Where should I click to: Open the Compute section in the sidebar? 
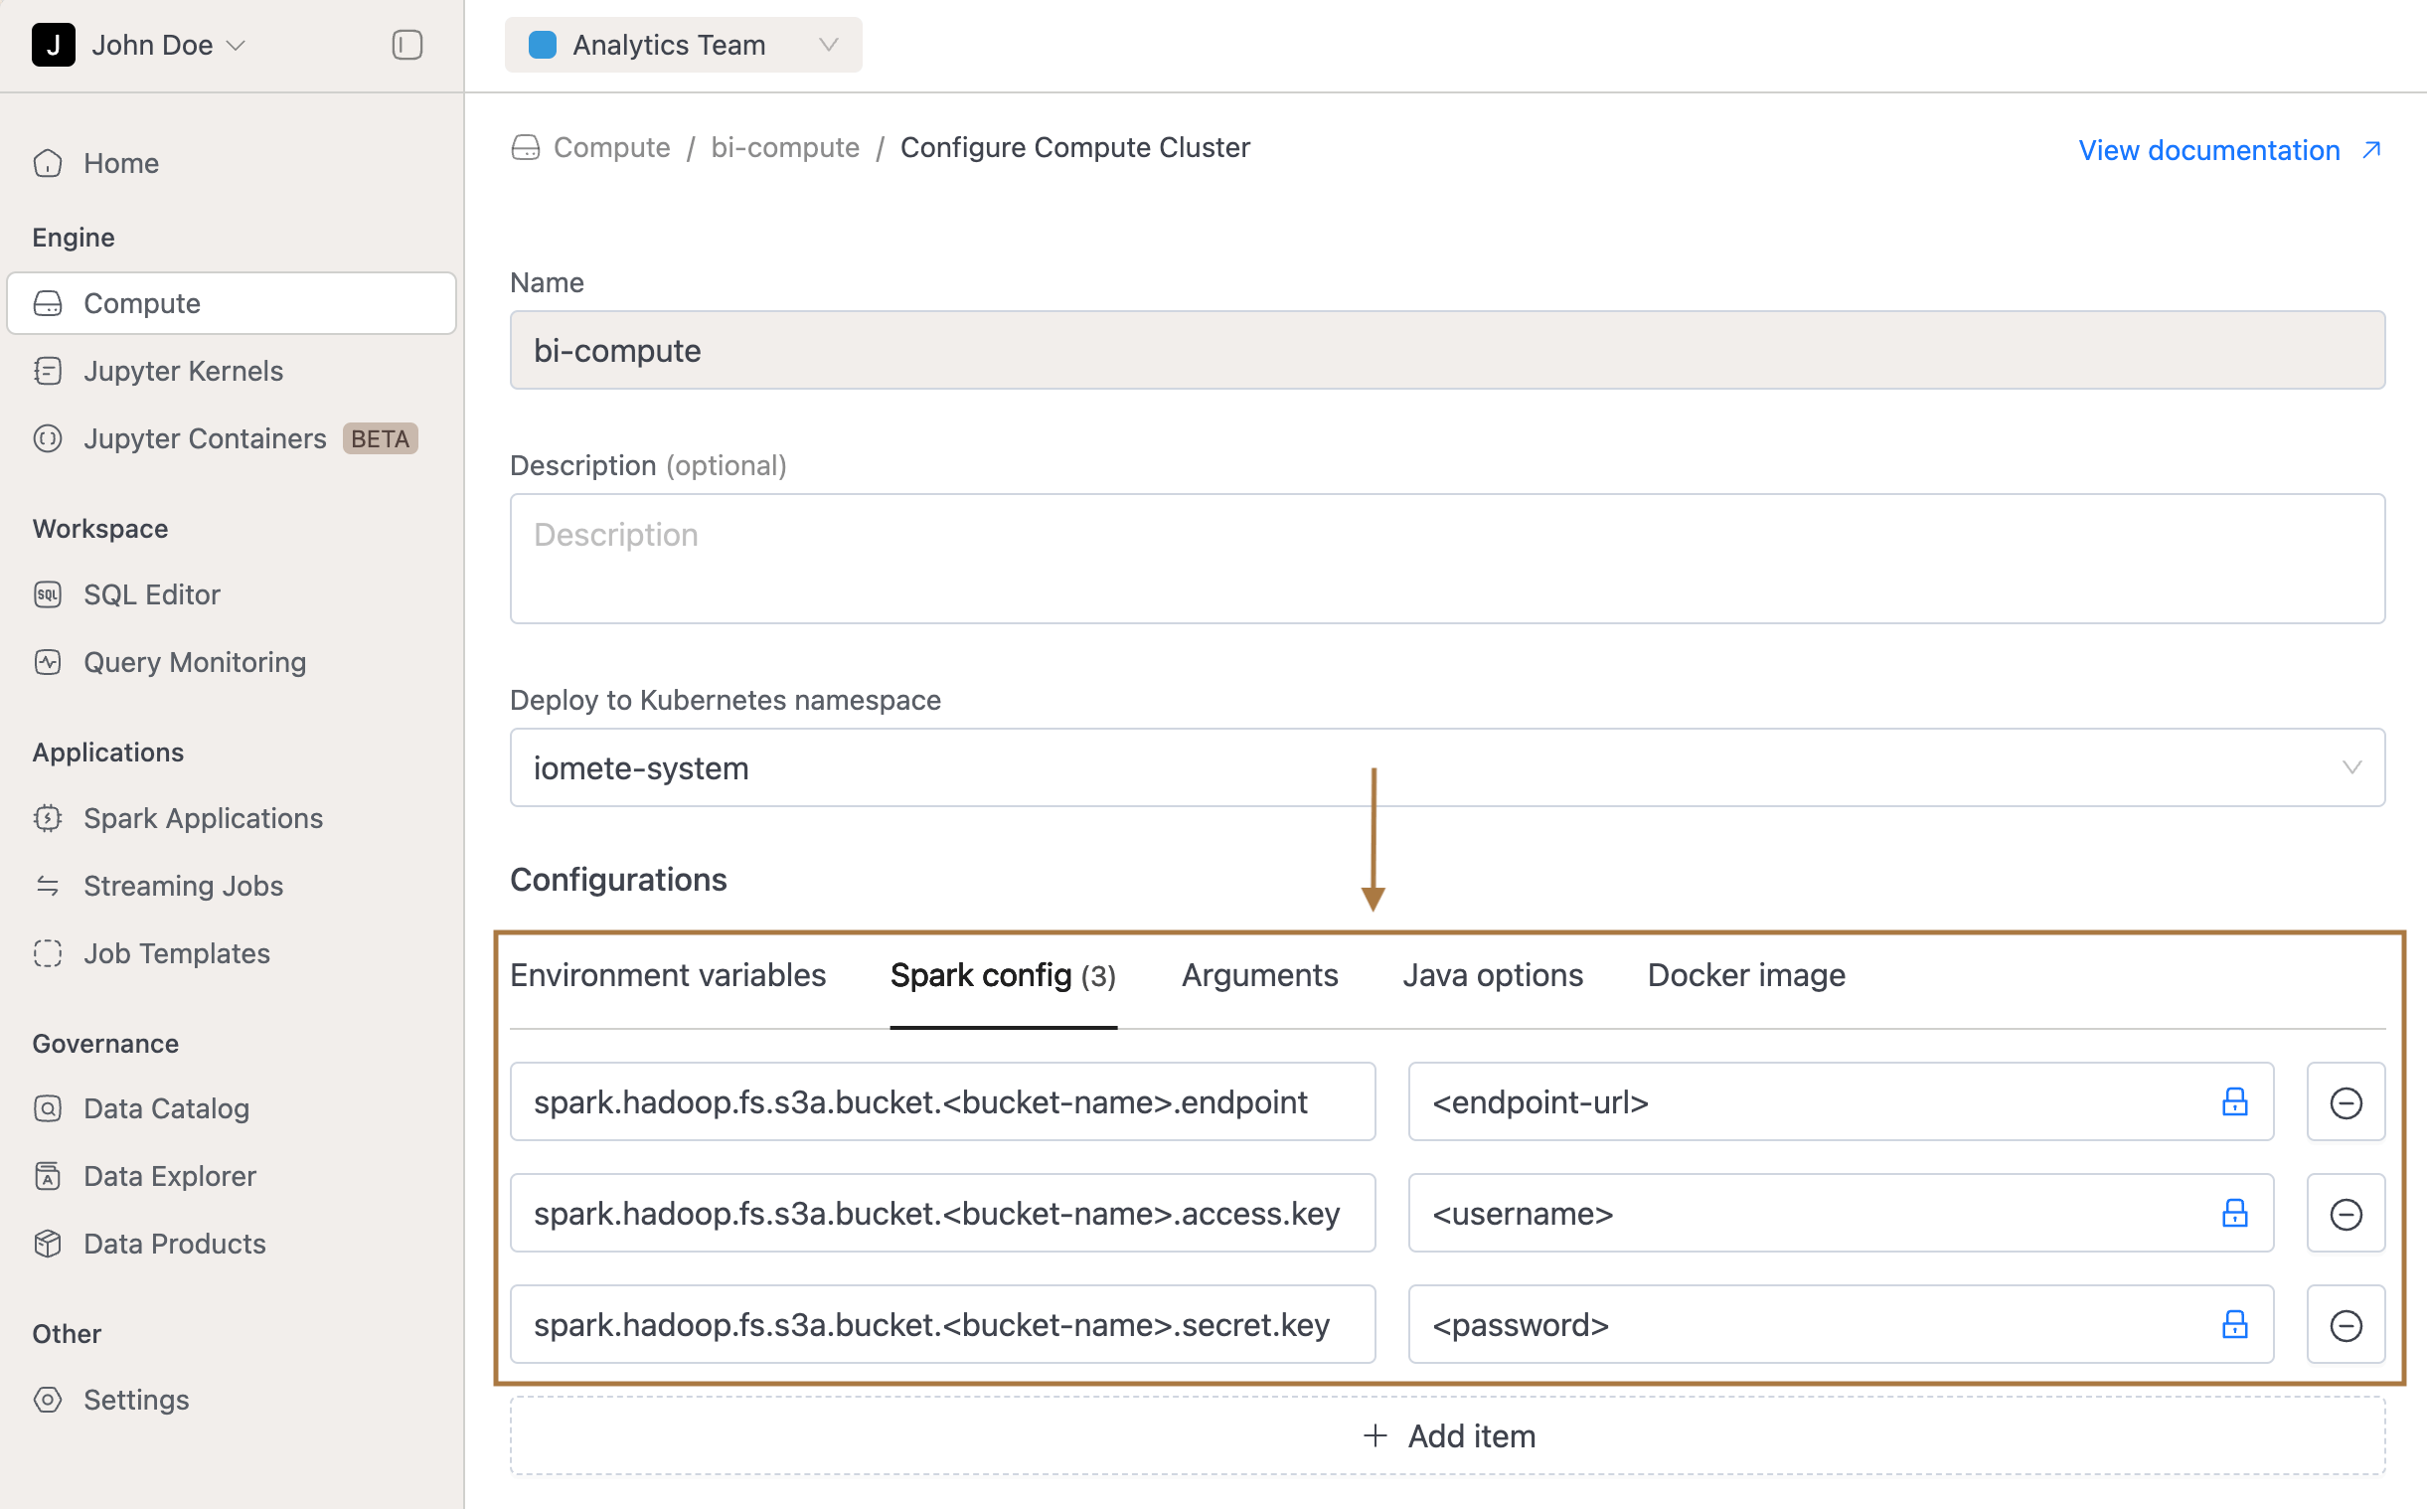click(141, 302)
